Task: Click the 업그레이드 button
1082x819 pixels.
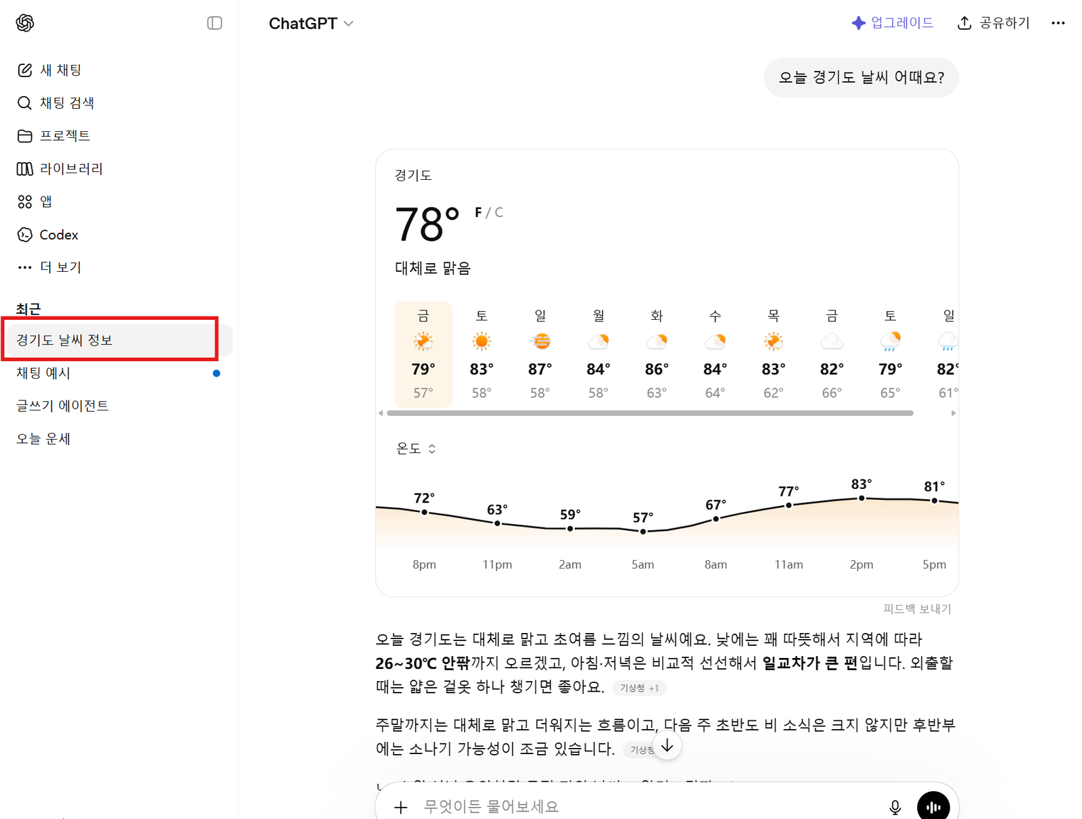Action: tap(892, 23)
